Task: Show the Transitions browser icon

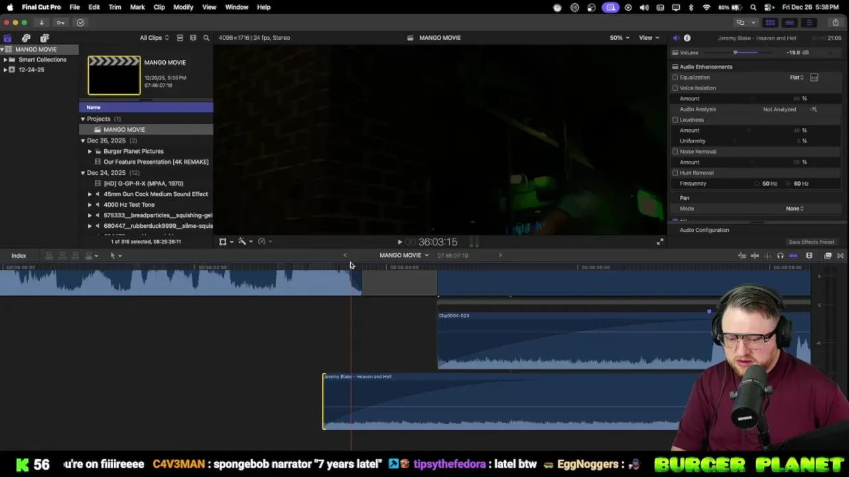Action: (x=840, y=256)
